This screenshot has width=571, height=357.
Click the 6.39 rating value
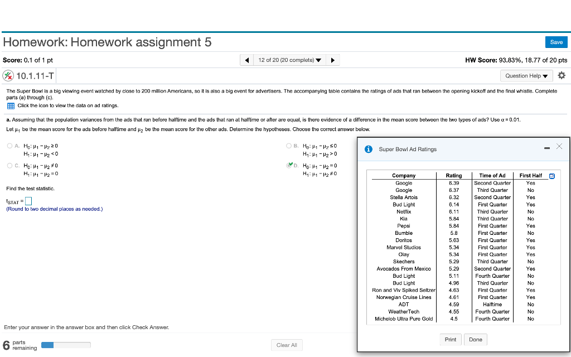454,183
